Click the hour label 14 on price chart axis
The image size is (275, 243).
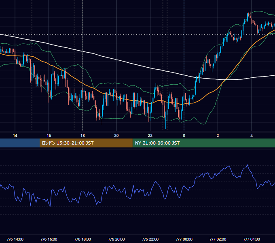tap(15, 136)
